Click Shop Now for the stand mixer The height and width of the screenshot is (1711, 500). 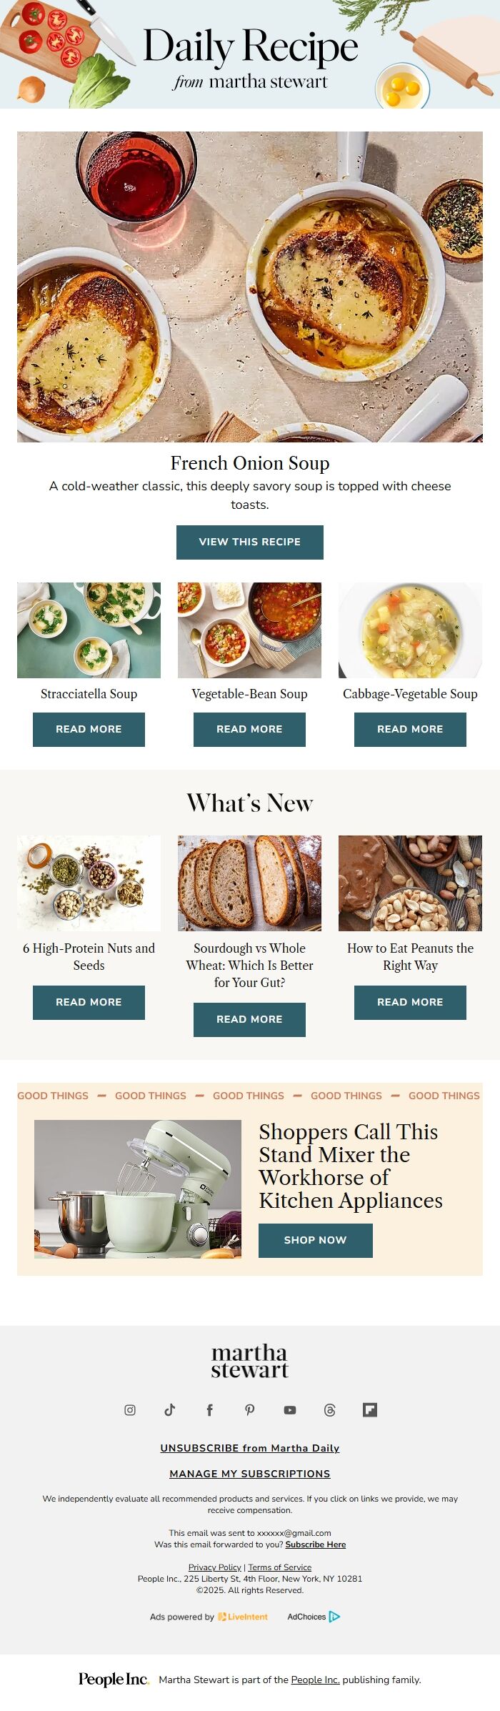pyautogui.click(x=316, y=1240)
